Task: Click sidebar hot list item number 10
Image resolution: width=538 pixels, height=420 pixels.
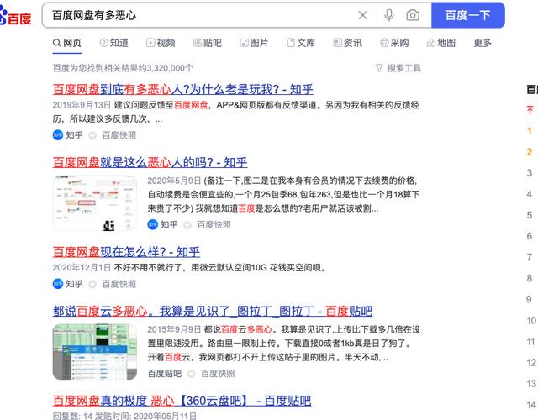Action: tap(531, 320)
